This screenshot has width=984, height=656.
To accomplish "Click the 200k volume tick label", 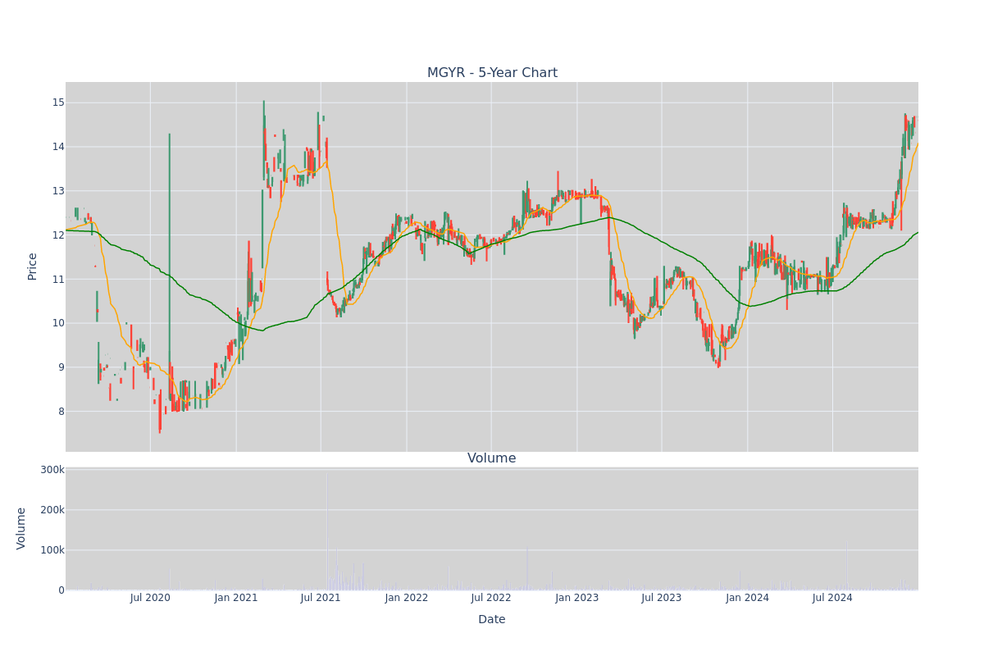I will click(x=52, y=510).
